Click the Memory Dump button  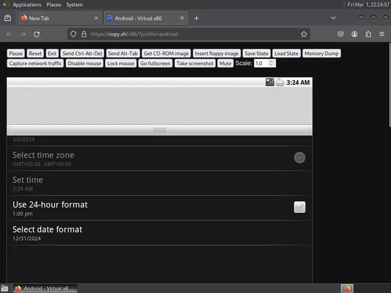coord(322,53)
